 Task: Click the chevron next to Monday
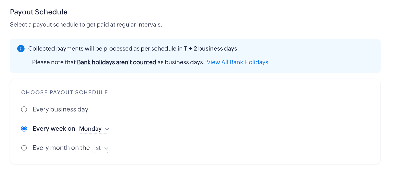click(107, 129)
